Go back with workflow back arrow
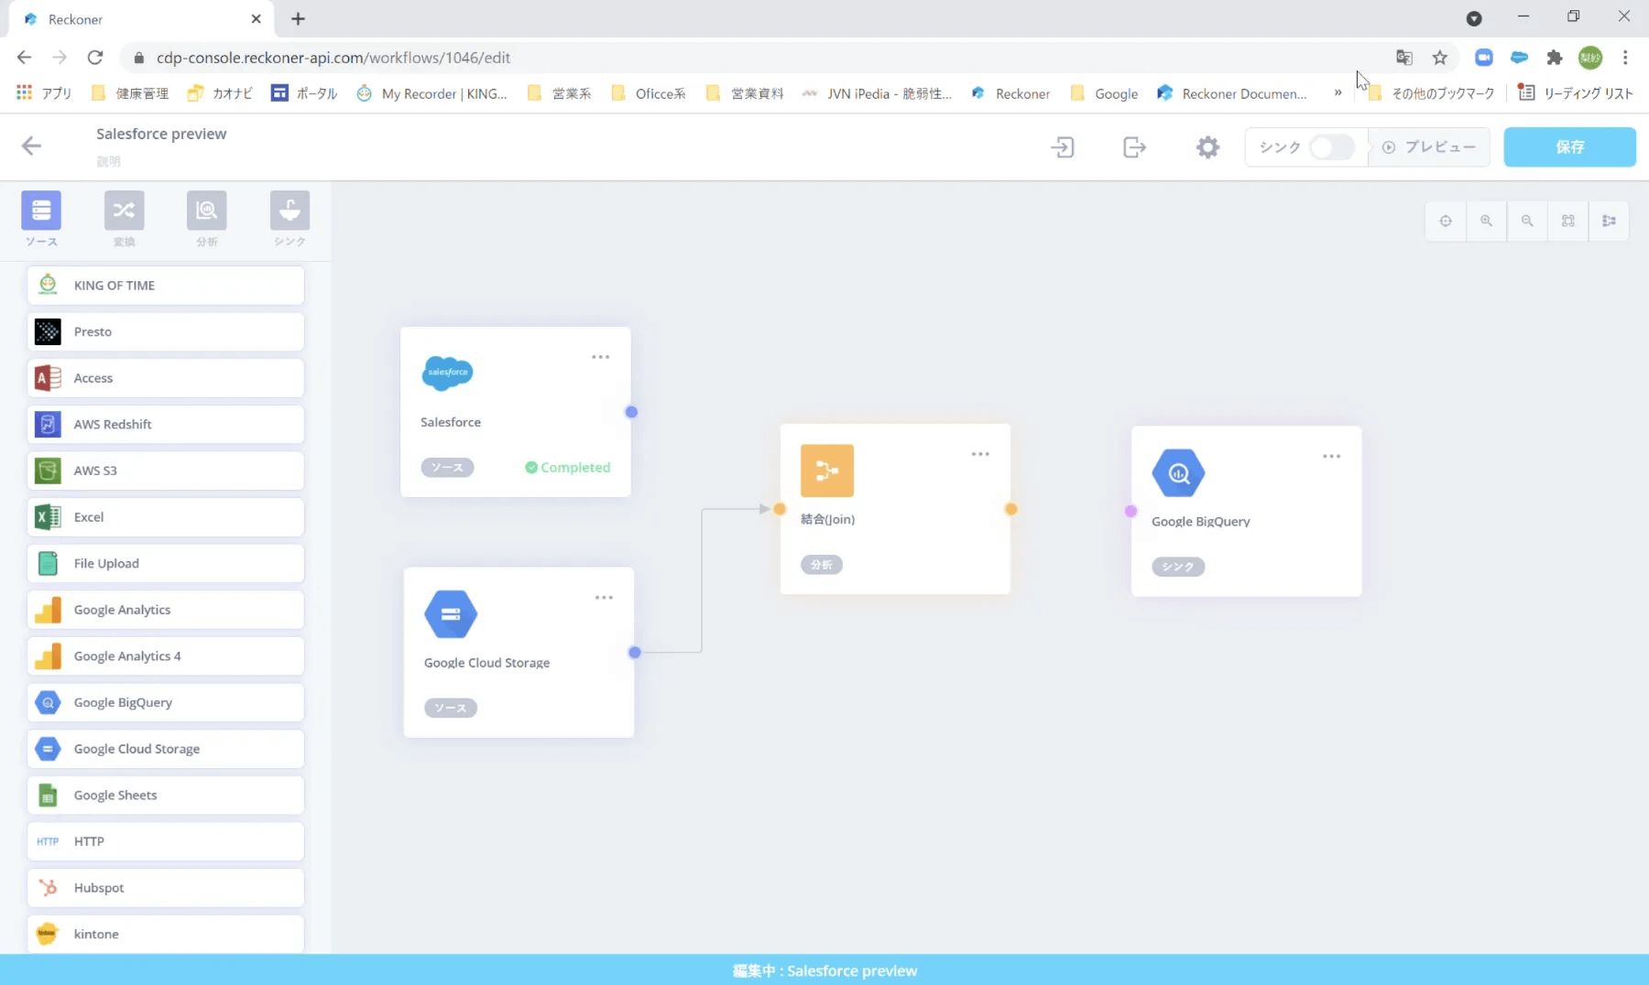 pos(31,146)
